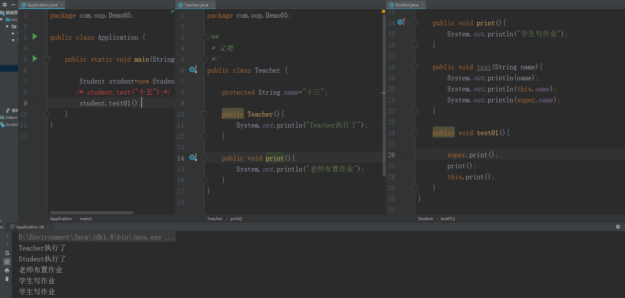Image resolution: width=625 pixels, height=298 pixels.
Task: Click the commented-out student.test line in Application.java
Action: tap(123, 92)
